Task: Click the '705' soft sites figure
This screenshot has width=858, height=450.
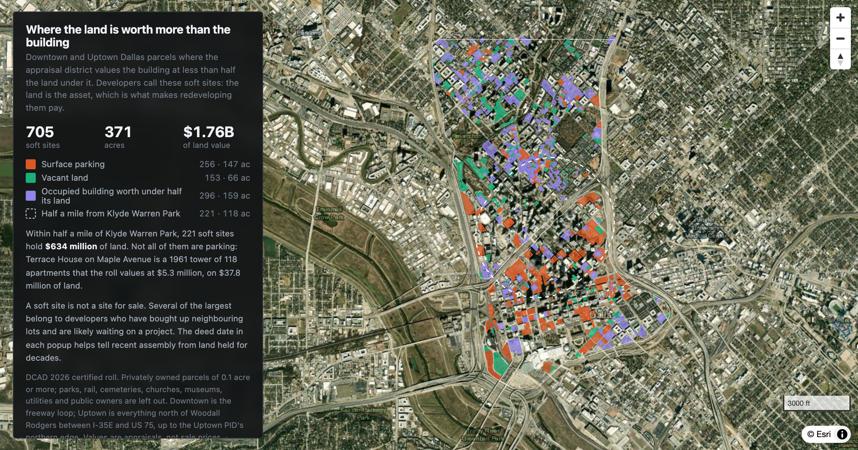Action: tap(40, 132)
